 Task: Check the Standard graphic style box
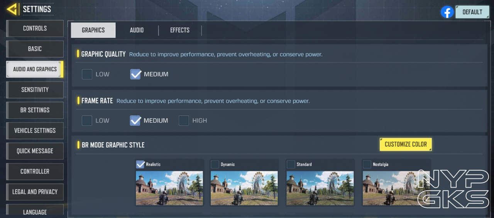pos(291,165)
